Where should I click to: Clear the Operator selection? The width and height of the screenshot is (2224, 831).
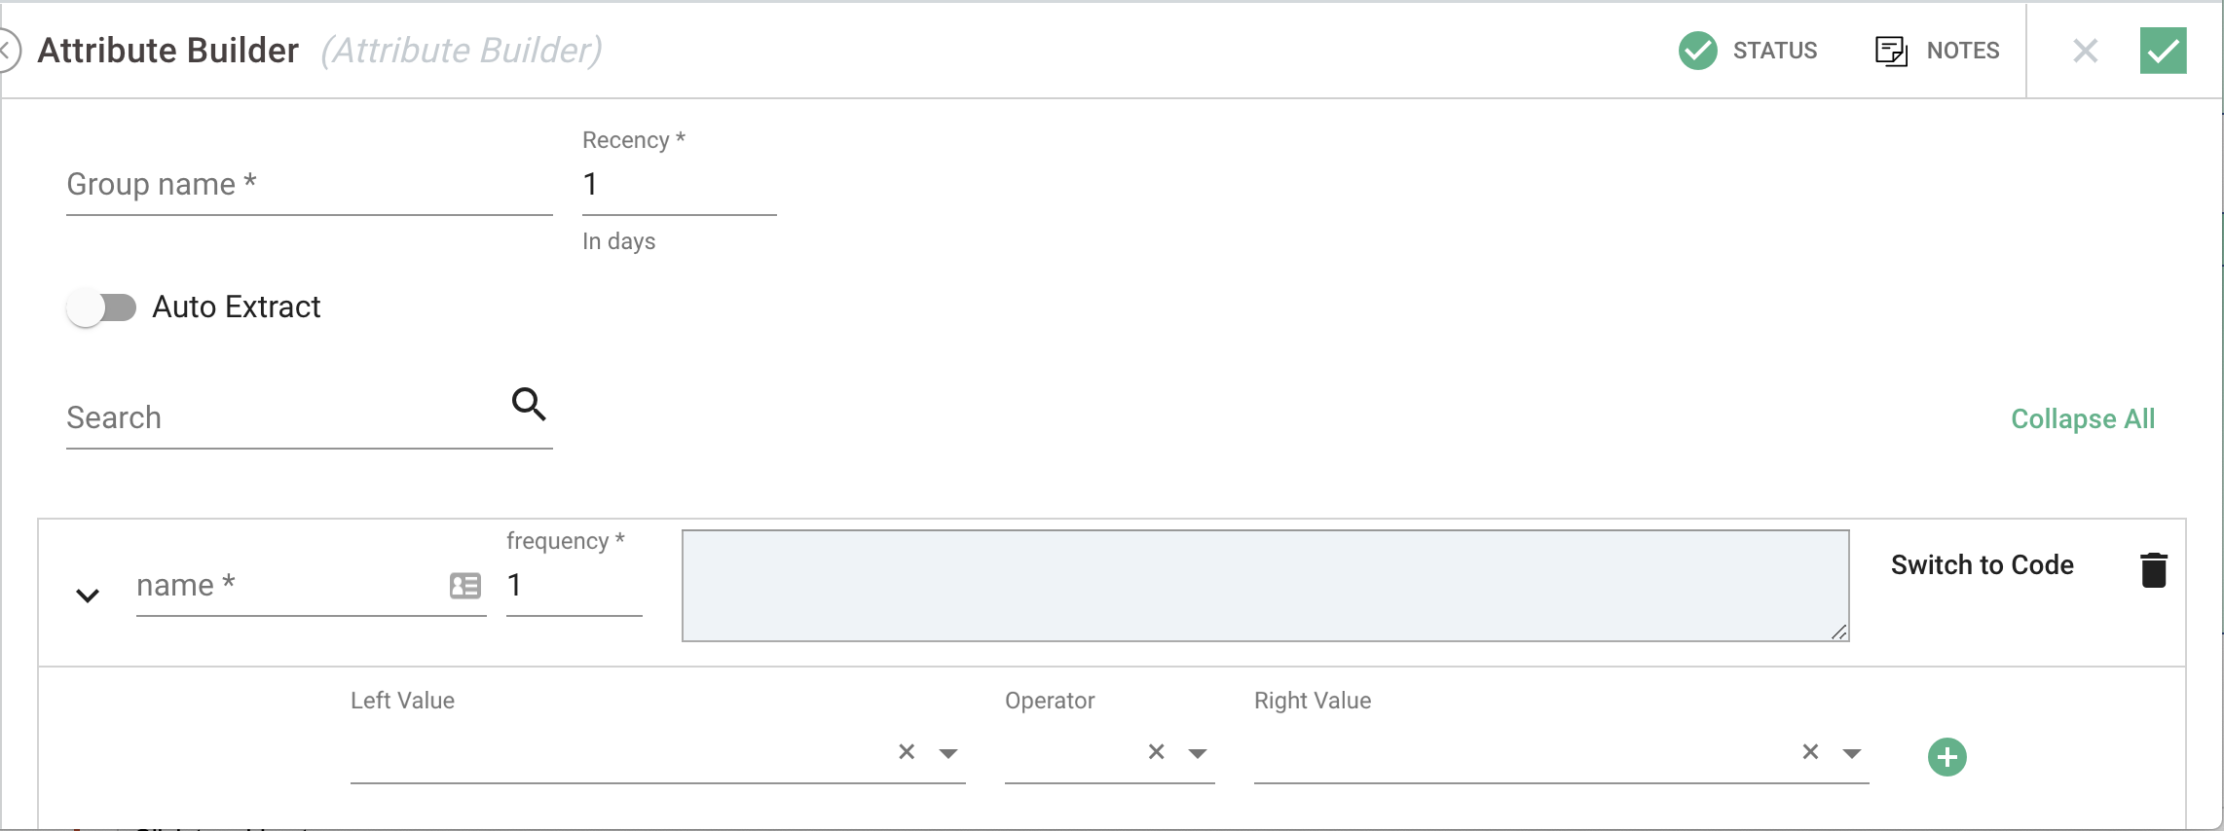(1156, 751)
